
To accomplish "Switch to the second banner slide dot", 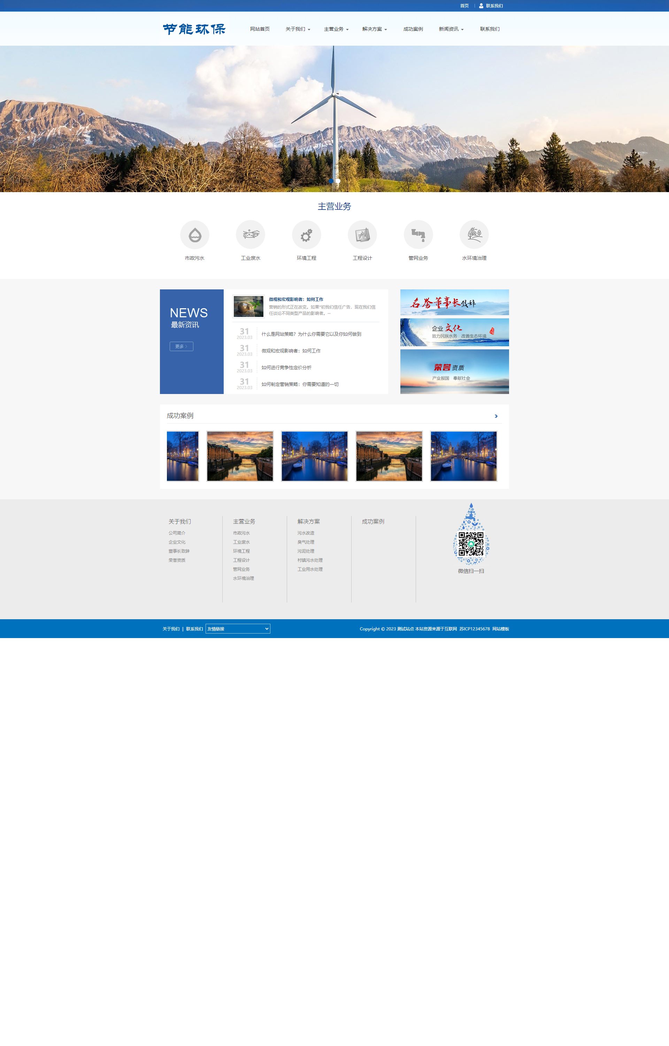I will 338,181.
